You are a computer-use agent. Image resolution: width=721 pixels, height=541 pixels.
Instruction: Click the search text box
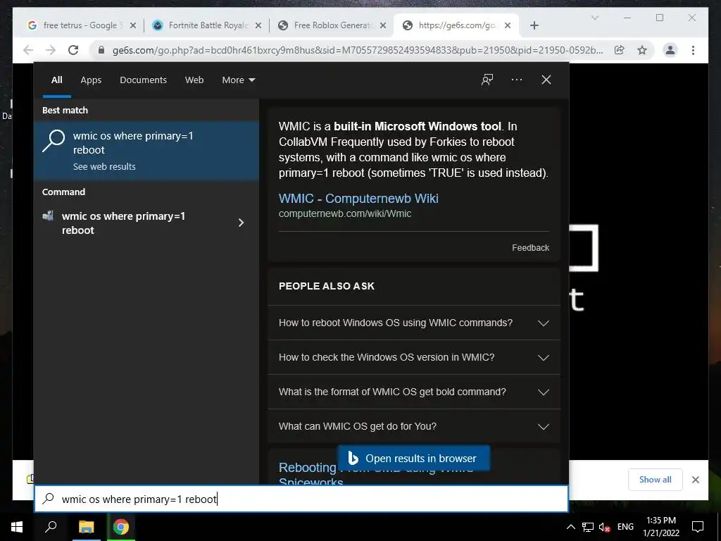[301, 499]
